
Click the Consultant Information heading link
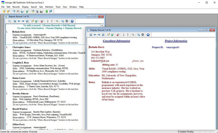[117, 41]
